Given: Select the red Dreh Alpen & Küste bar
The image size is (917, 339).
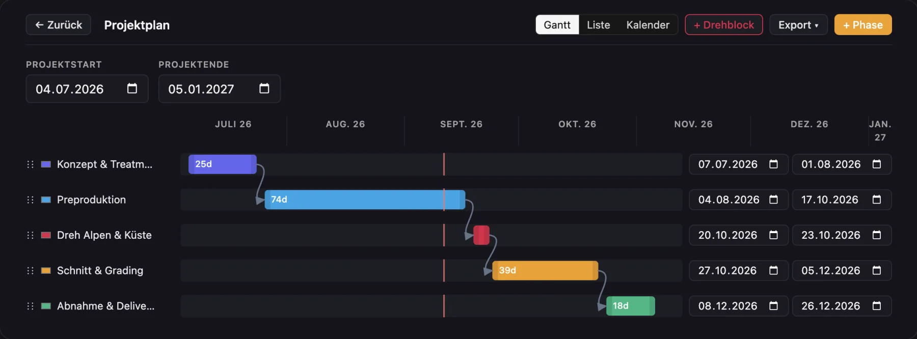Looking at the screenshot, I should coord(481,235).
